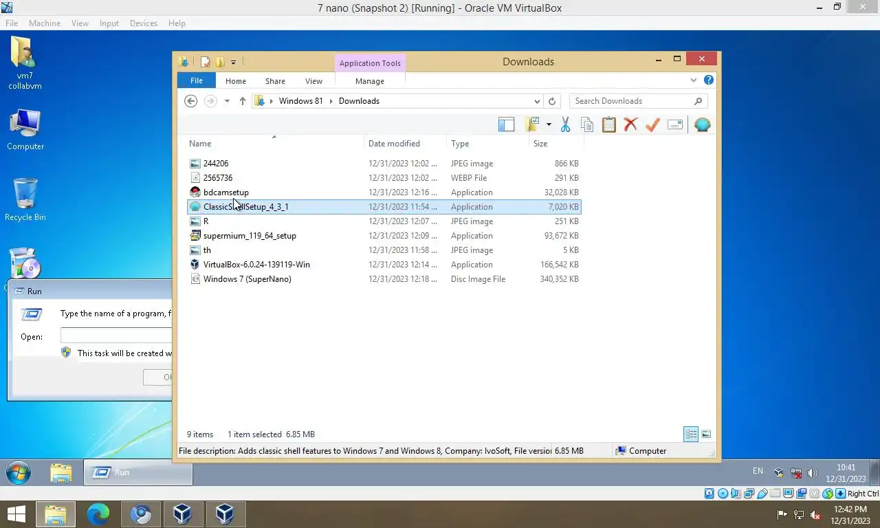880x528 pixels.
Task: Click the Properties icon in Quick Access Toolbar
Action: pyautogui.click(x=205, y=62)
